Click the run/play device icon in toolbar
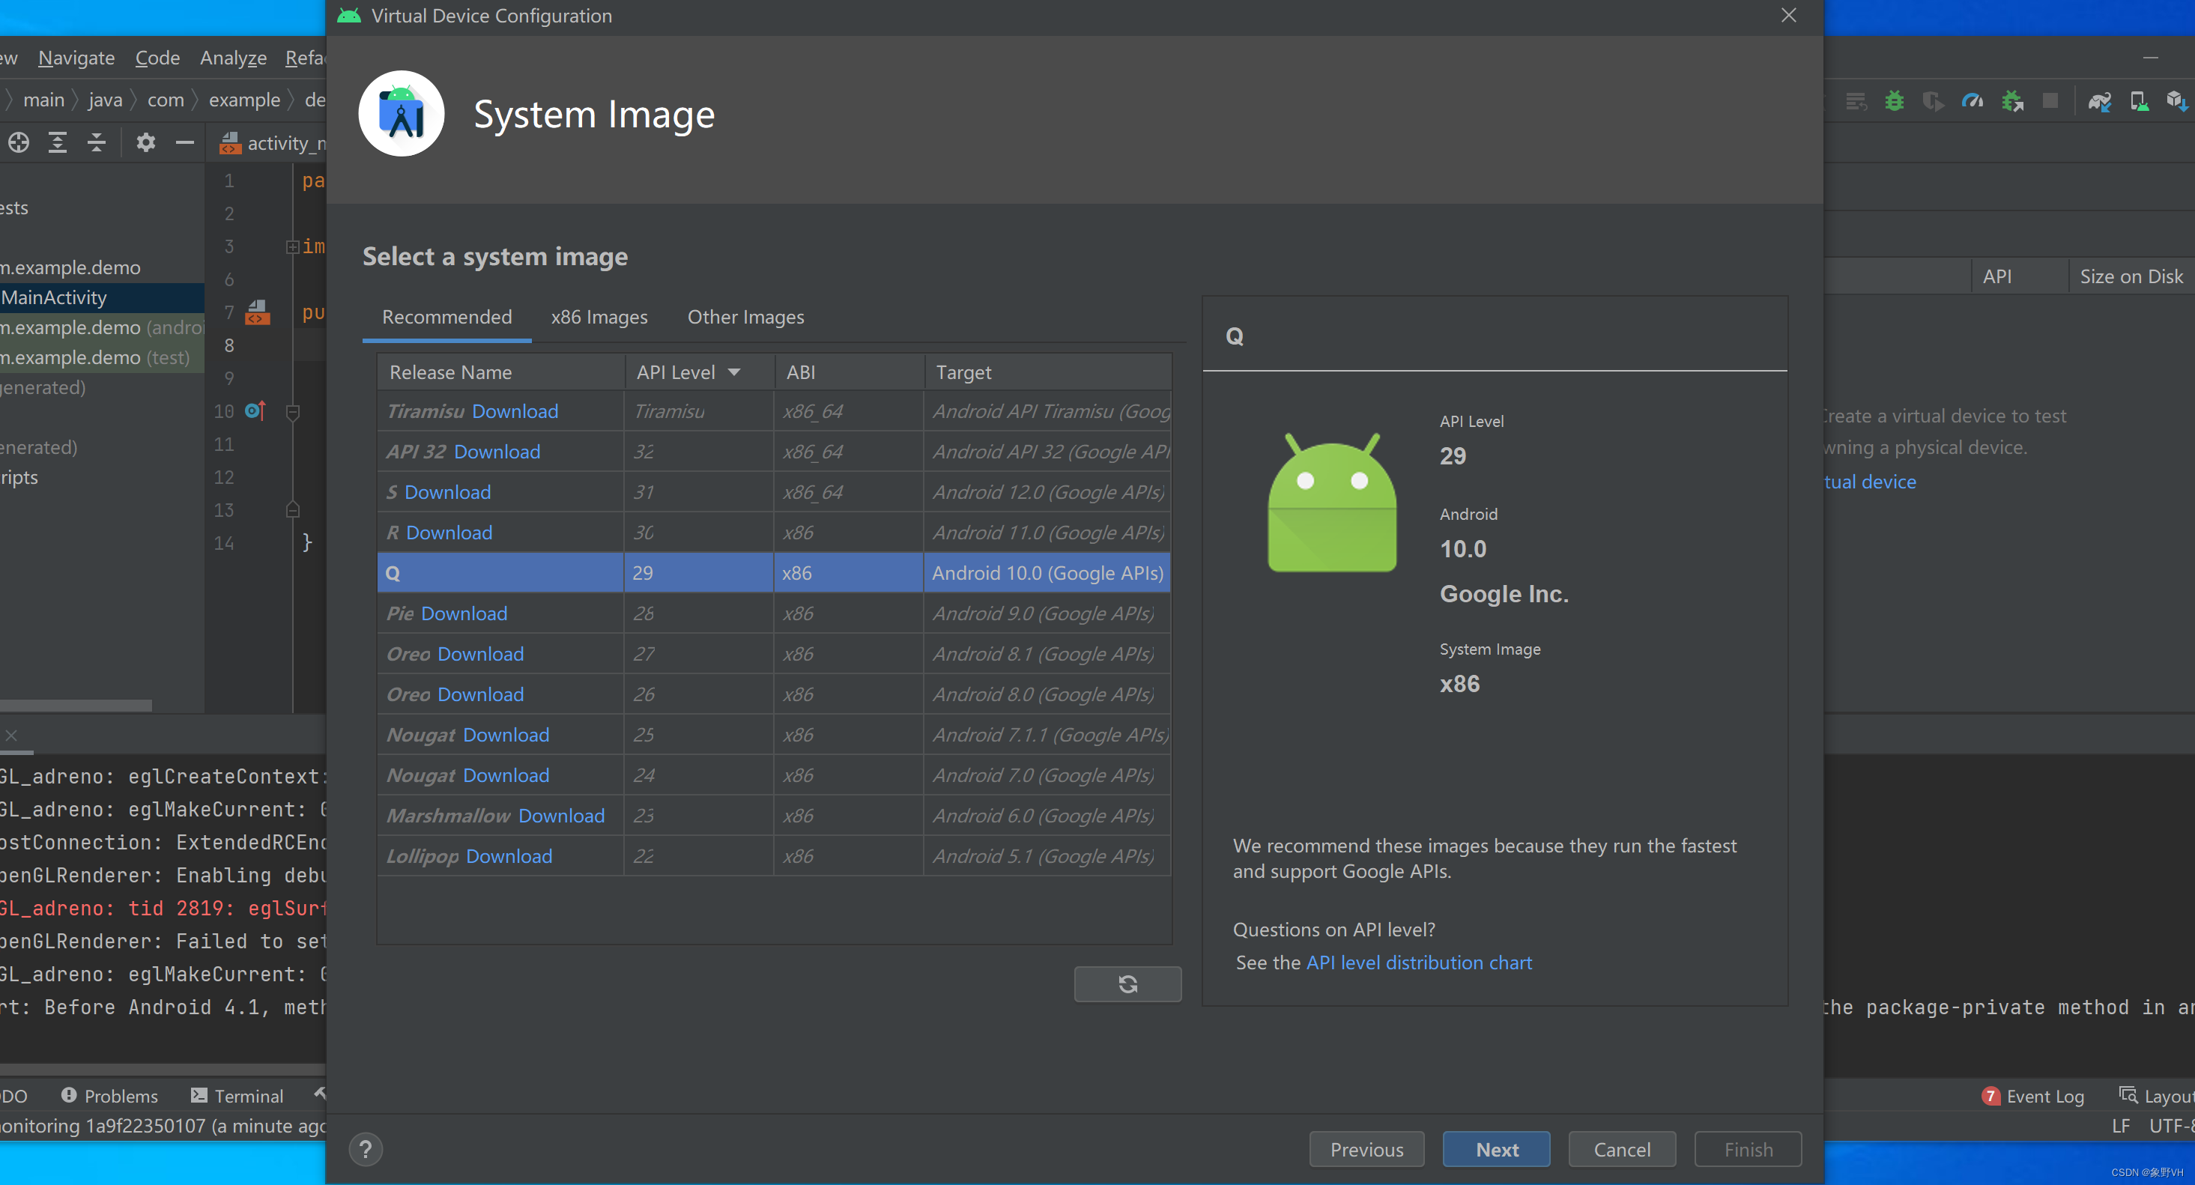Image resolution: width=2195 pixels, height=1185 pixels. coord(2138,100)
